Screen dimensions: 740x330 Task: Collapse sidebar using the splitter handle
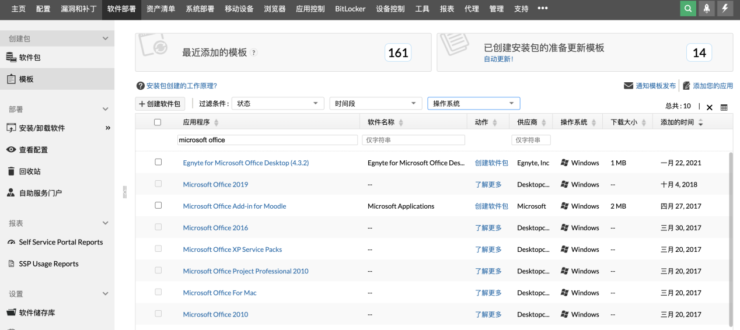coord(124,192)
